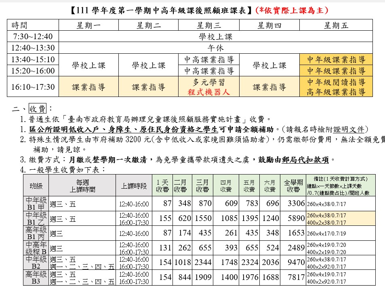Select the 星期一 column header
This screenshot has width=385, height=286.
tap(88, 25)
